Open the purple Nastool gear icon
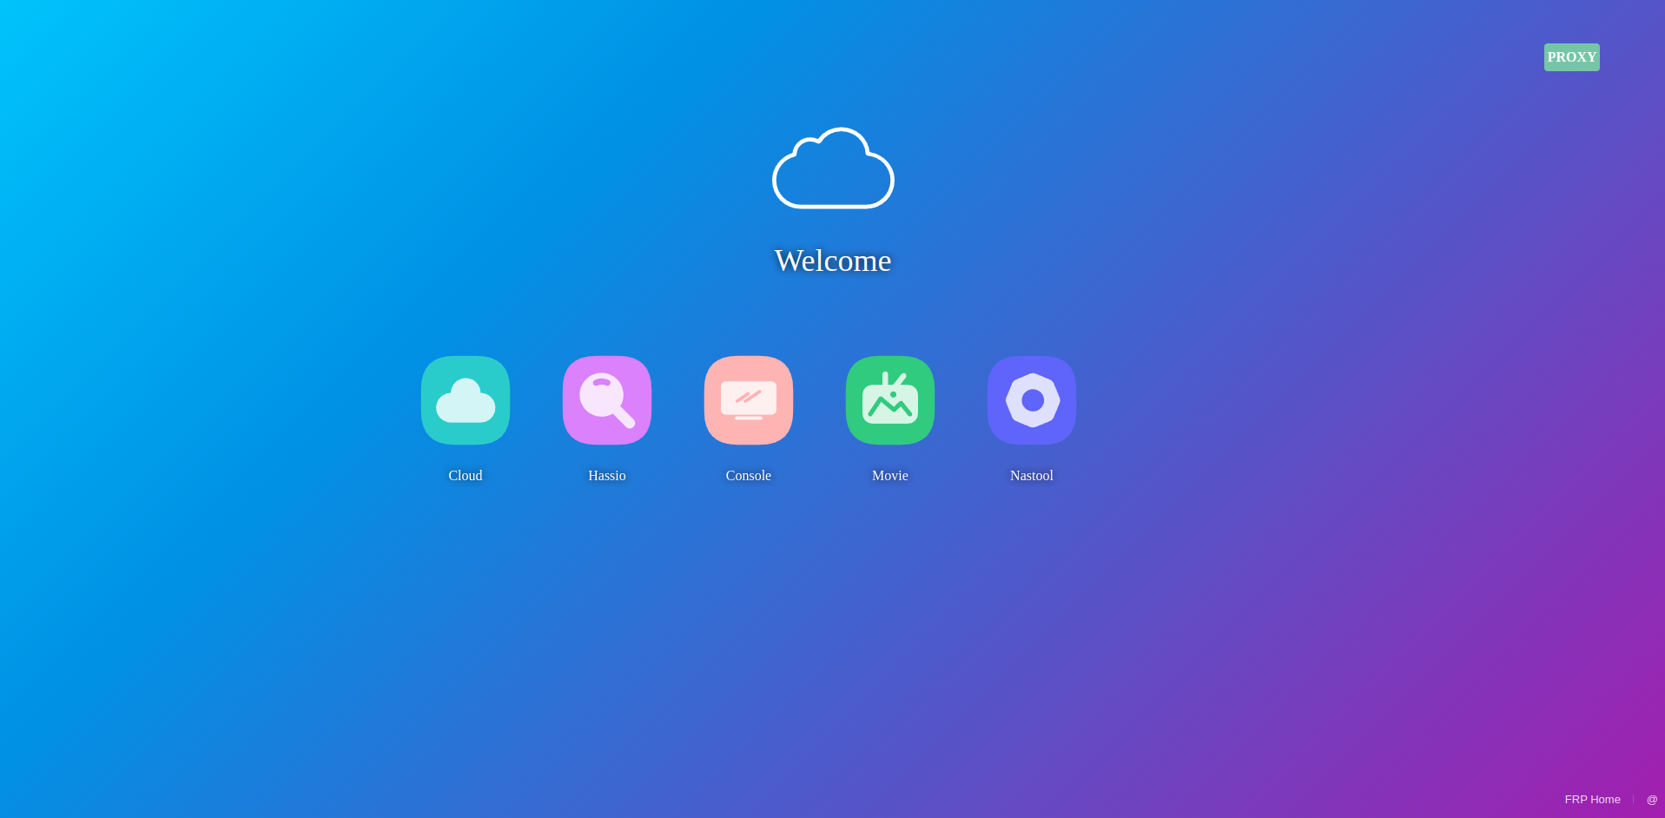This screenshot has width=1665, height=818. (1031, 400)
